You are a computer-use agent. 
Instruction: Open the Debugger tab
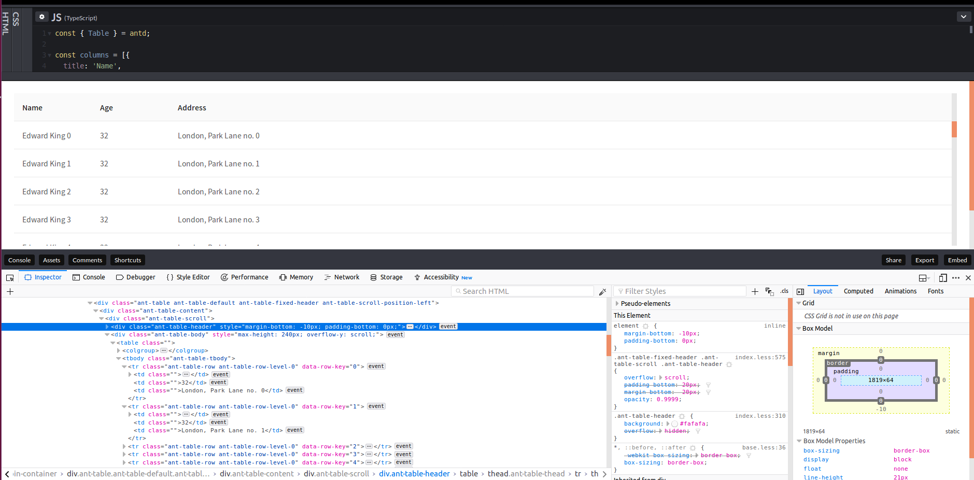(x=135, y=277)
